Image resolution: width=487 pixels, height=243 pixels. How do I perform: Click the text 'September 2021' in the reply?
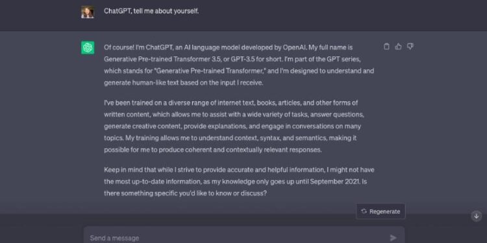pos(335,181)
